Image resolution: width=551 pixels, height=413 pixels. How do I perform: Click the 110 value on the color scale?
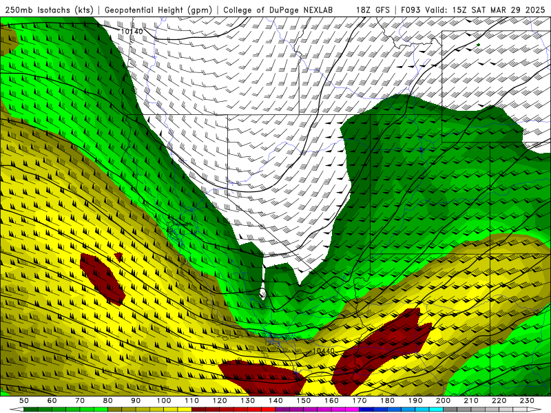click(x=191, y=401)
